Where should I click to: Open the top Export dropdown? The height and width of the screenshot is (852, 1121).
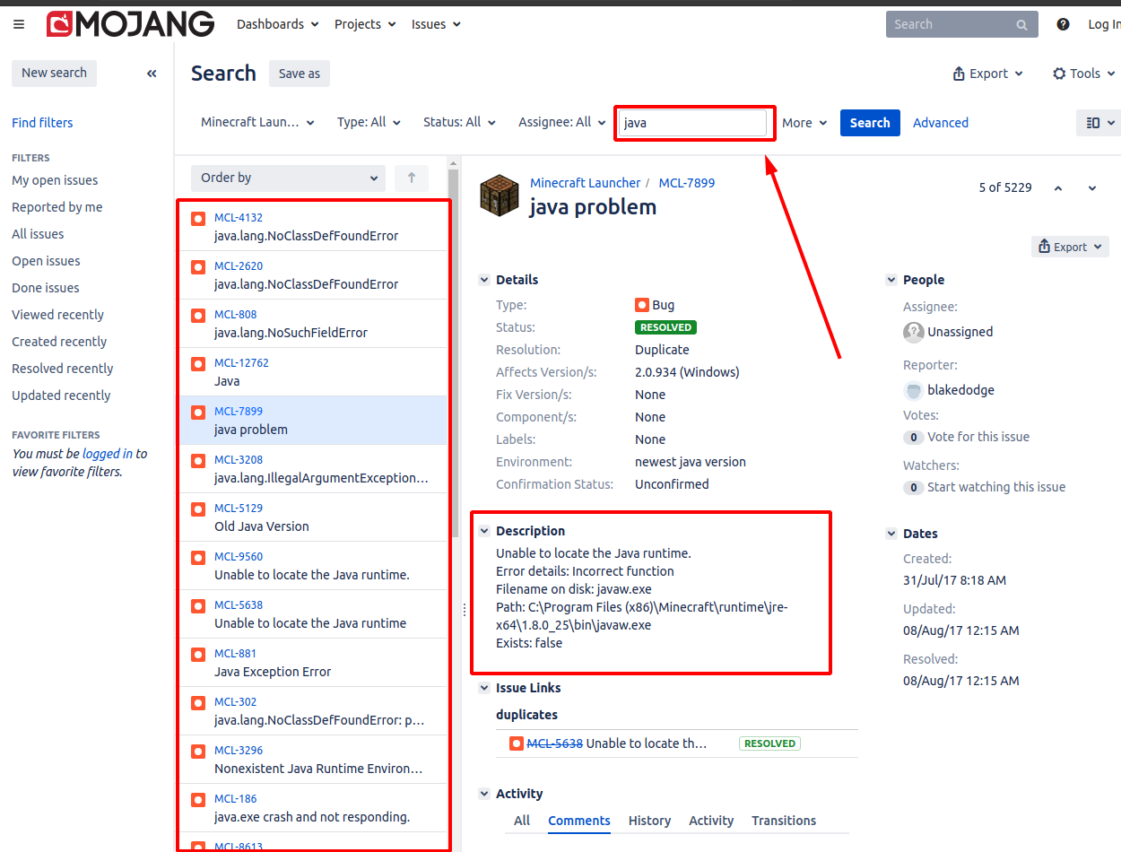[988, 74]
